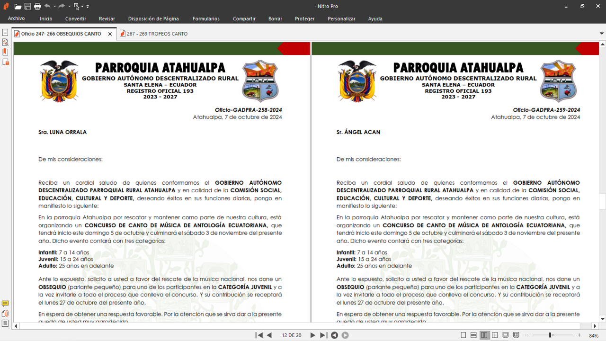Click the Print icon in quick access toolbar

pos(37,7)
